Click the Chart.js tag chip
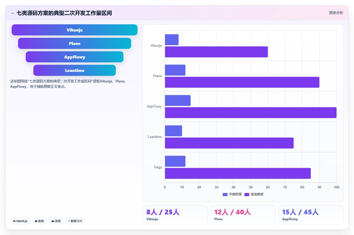The height and width of the screenshot is (235, 354). [x=20, y=221]
